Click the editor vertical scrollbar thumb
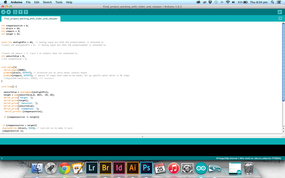Image resolution: width=285 pixels, height=178 pixels. tap(283, 62)
